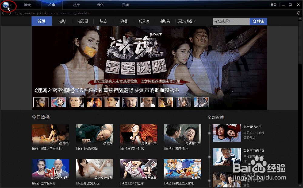Refresh the page with the reload icon
303x188 pixels.
click(298, 13)
